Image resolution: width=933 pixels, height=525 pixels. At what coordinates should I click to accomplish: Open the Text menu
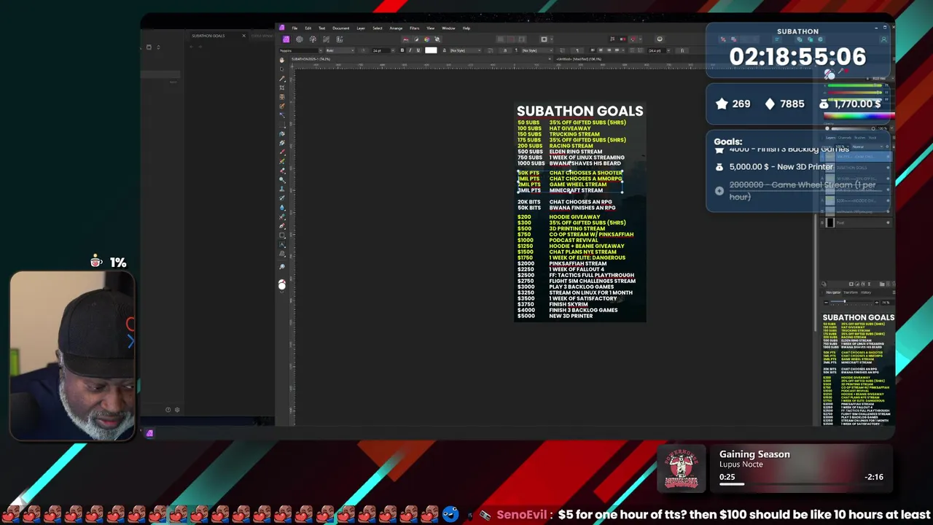point(321,28)
